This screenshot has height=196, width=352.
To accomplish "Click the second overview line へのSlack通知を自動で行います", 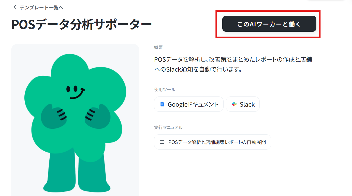I will click(198, 69).
